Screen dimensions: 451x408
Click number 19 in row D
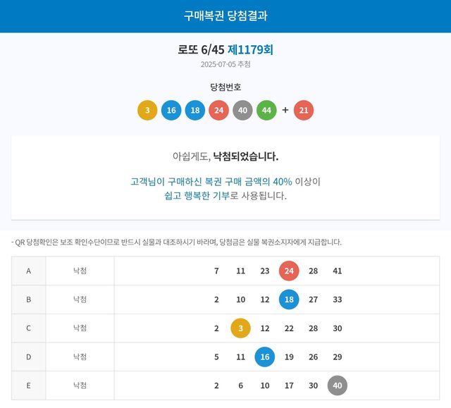click(x=289, y=357)
